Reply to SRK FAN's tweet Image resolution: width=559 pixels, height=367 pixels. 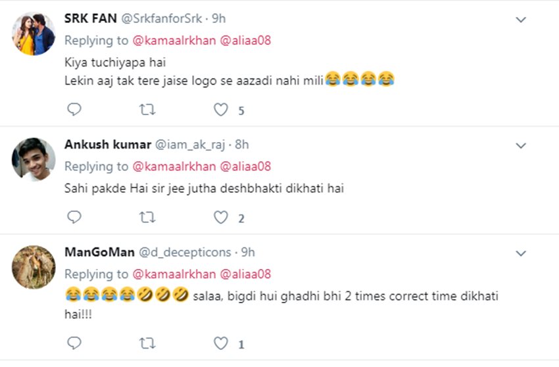pos(74,110)
